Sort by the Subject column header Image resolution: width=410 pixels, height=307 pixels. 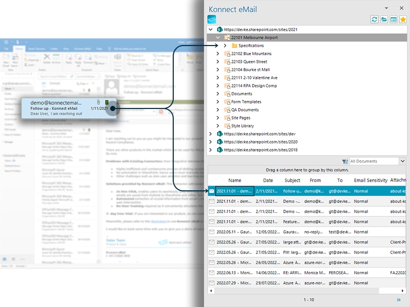[x=292, y=180]
